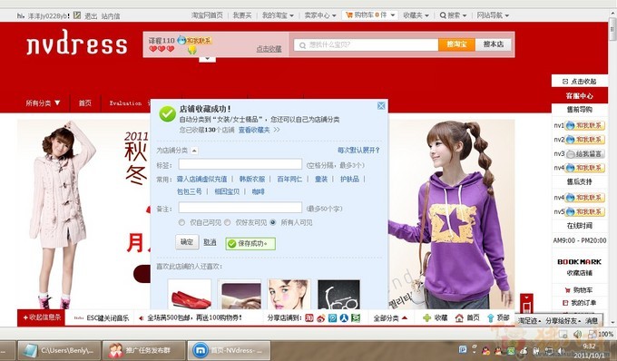Image resolution: width=617 pixels, height=361 pixels.
Task: Expand the 全部分类 bottom bar menu
Action: [x=390, y=317]
